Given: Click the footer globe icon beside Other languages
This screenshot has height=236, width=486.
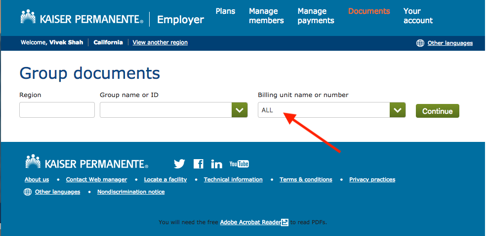Looking at the screenshot, I should [28, 192].
